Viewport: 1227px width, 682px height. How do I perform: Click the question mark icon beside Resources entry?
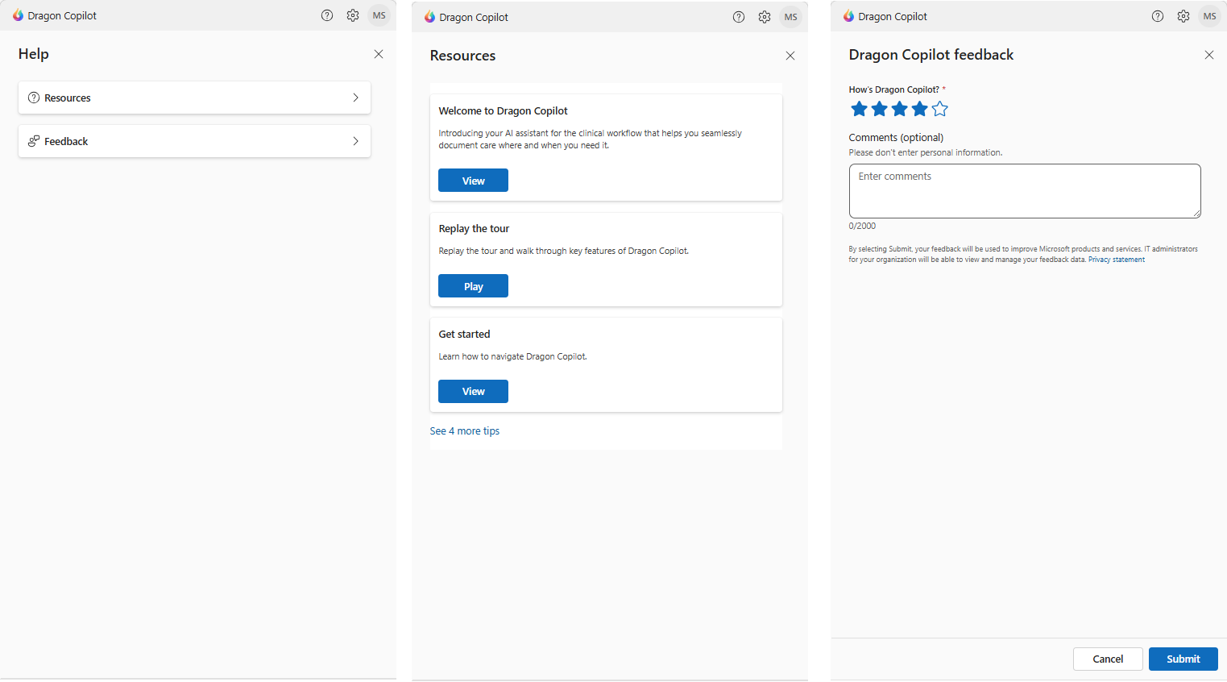(34, 97)
